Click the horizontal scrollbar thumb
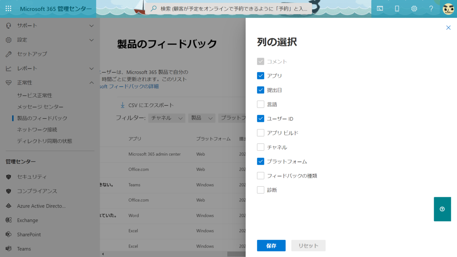This screenshot has height=257, width=457. coord(236,254)
